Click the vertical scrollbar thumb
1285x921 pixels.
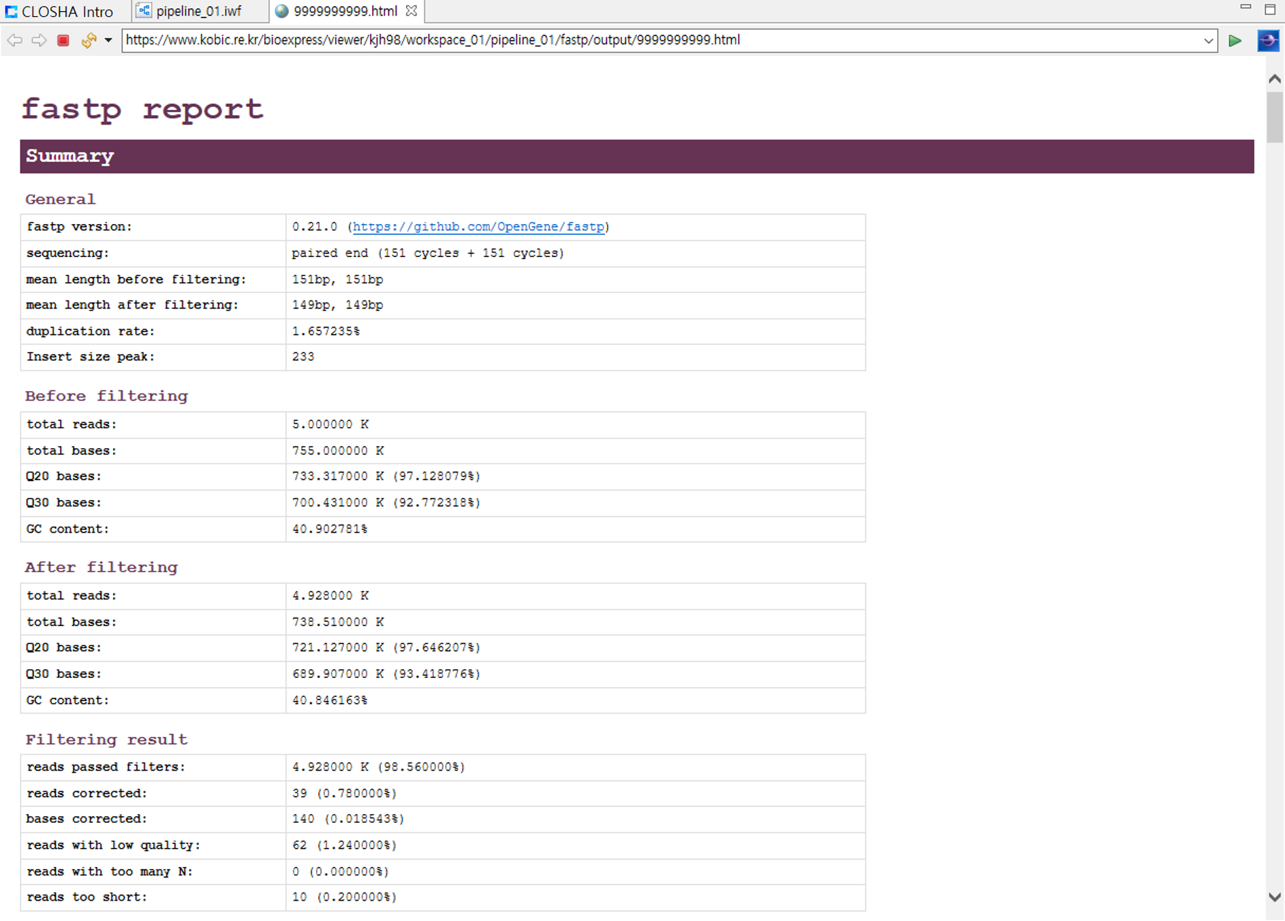[1275, 117]
